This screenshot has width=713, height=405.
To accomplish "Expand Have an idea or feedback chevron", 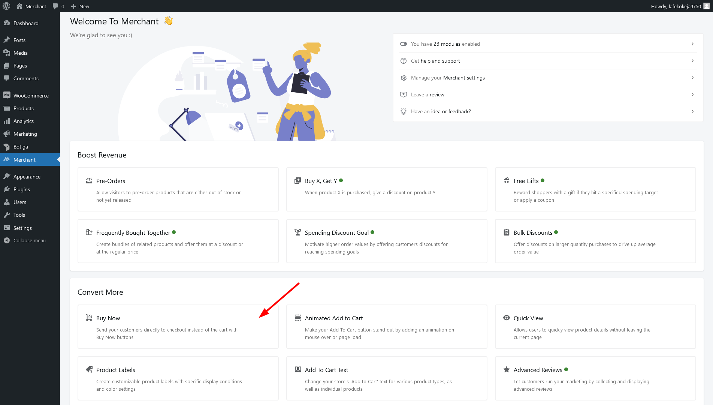I will pos(692,111).
